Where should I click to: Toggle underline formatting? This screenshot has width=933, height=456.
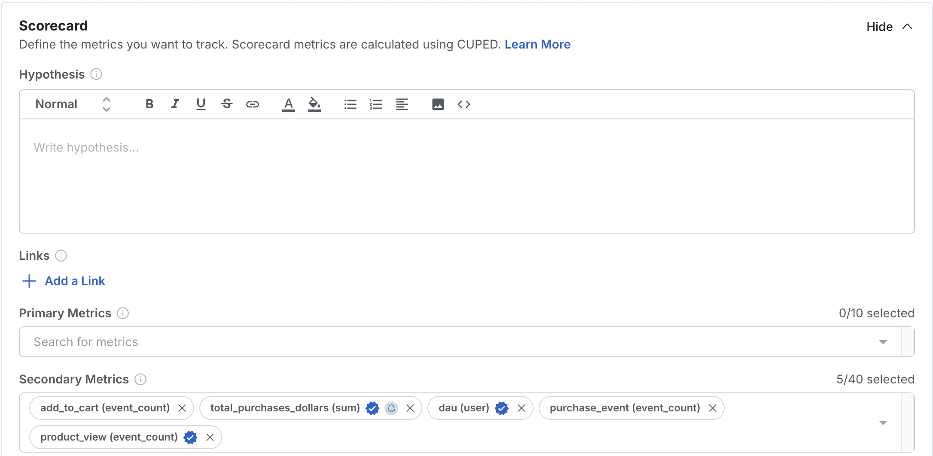coord(201,104)
